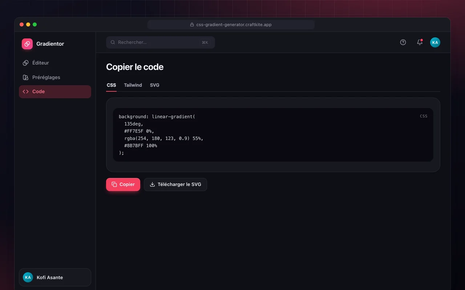Click the Copier button

coord(123,185)
